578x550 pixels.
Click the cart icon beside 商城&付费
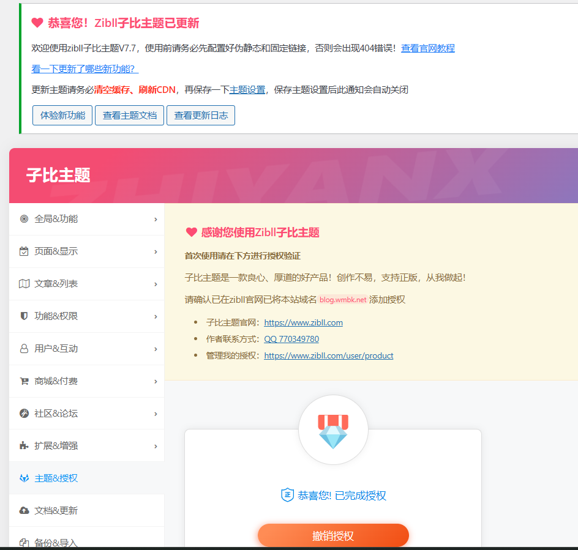[24, 381]
